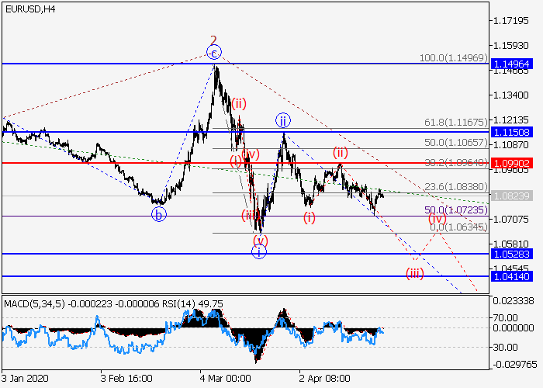
Task: Click the circled blue 'c' wave marker
Action: [x=214, y=52]
